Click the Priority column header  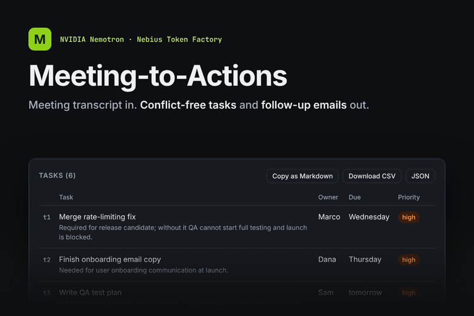409,197
